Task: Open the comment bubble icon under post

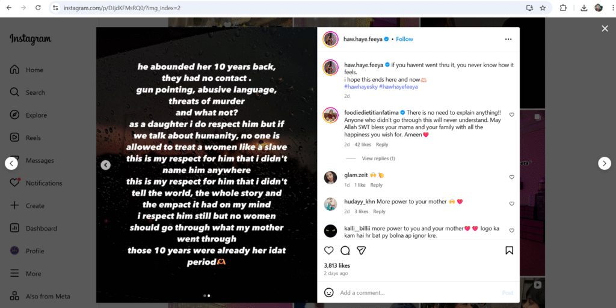Action: pos(345,250)
